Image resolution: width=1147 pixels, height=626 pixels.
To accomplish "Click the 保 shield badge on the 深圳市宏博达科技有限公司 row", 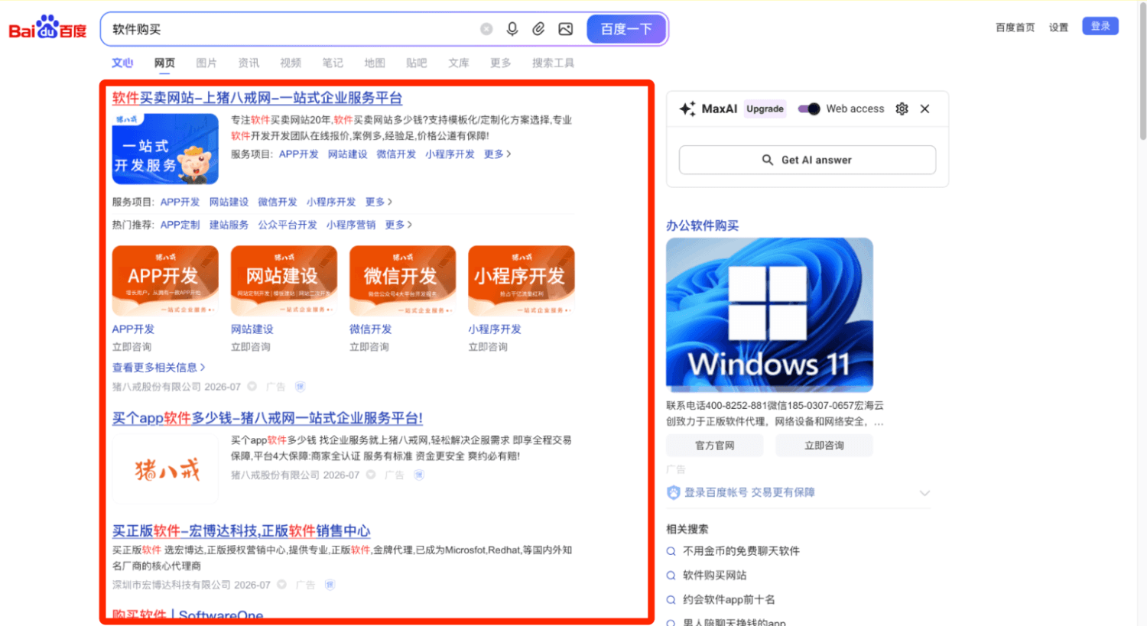I will tap(330, 585).
